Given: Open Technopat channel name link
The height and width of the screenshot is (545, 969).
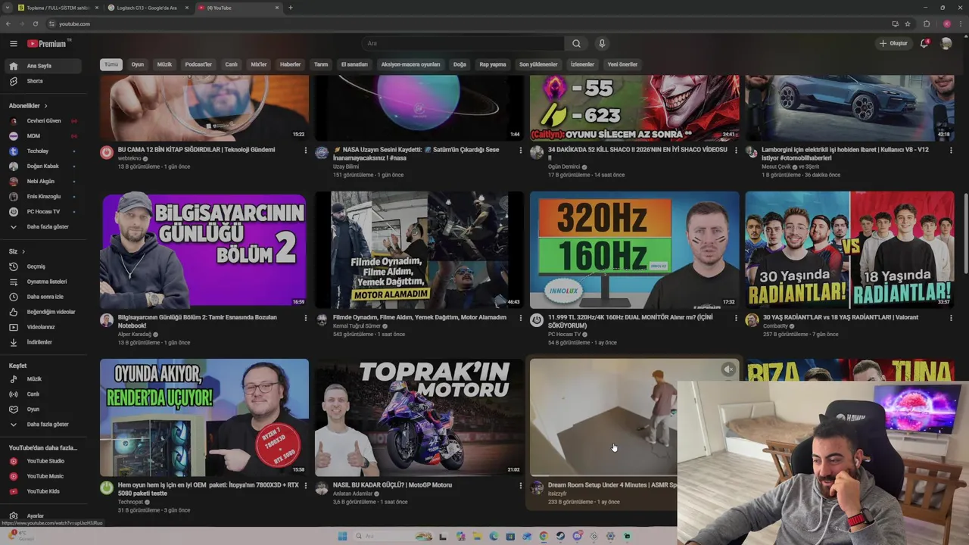Looking at the screenshot, I should [x=130, y=502].
